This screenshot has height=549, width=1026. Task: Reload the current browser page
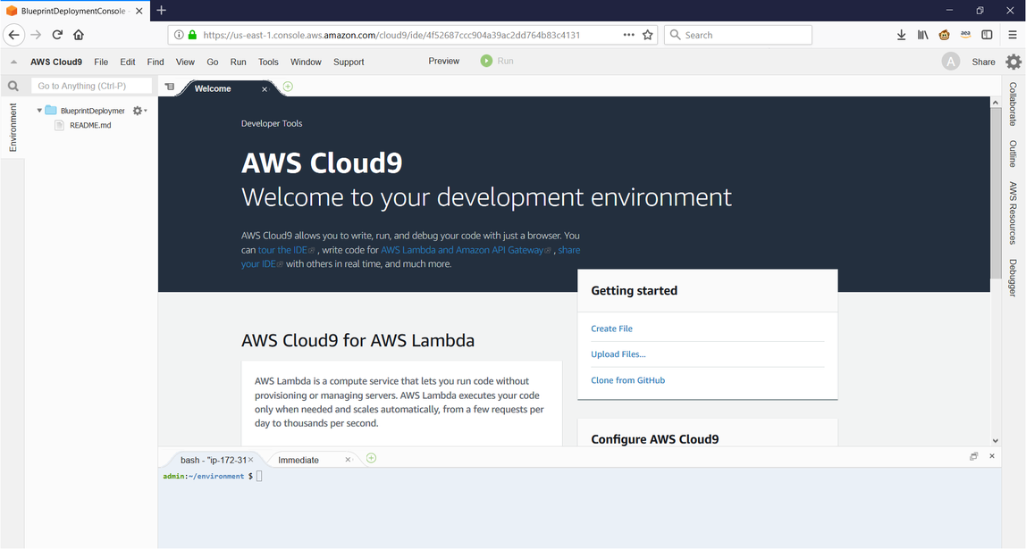pyautogui.click(x=57, y=35)
